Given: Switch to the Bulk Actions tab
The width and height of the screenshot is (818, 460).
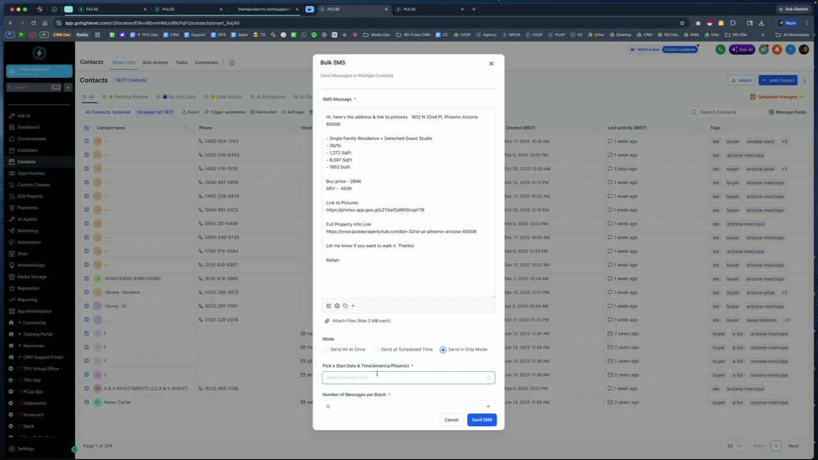Looking at the screenshot, I should click(x=155, y=63).
